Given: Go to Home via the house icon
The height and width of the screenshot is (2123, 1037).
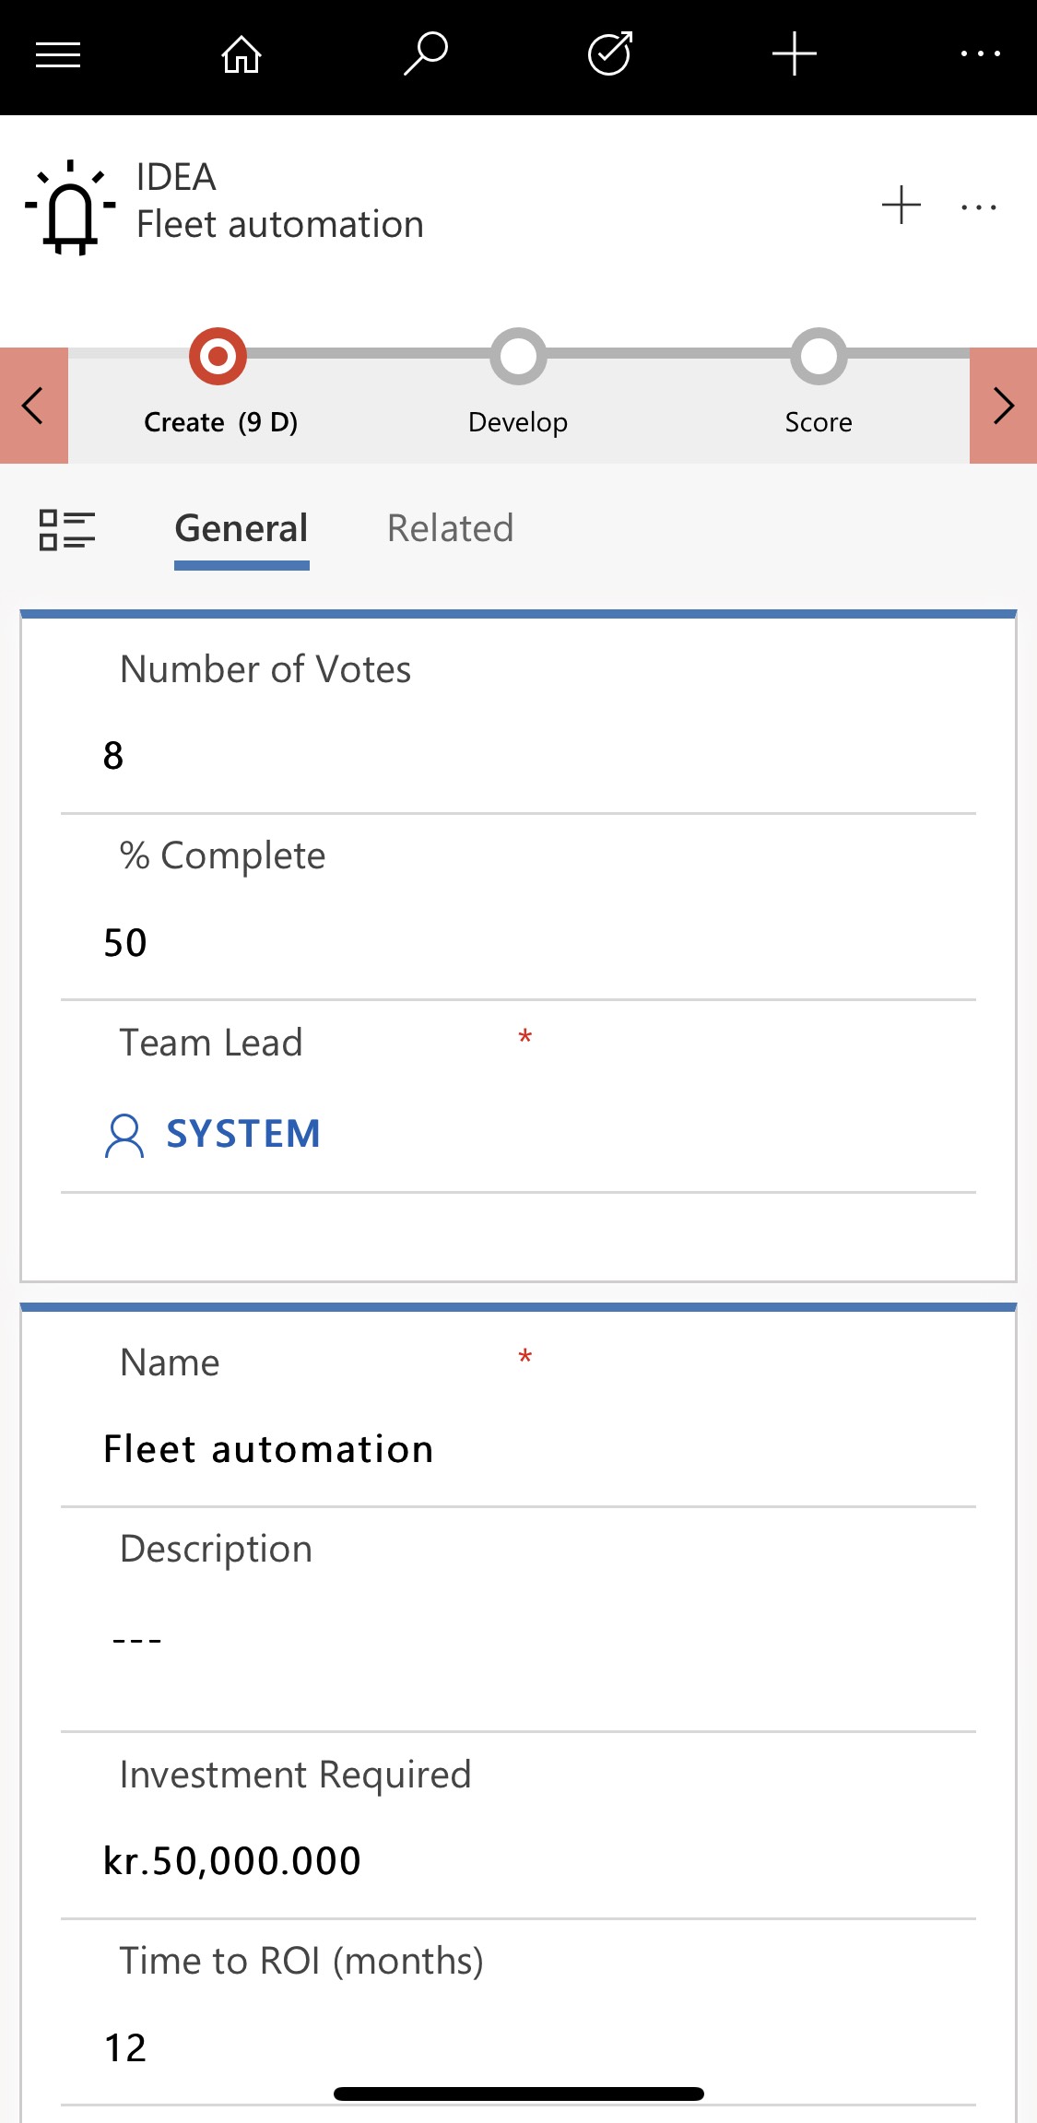Looking at the screenshot, I should coord(242,55).
